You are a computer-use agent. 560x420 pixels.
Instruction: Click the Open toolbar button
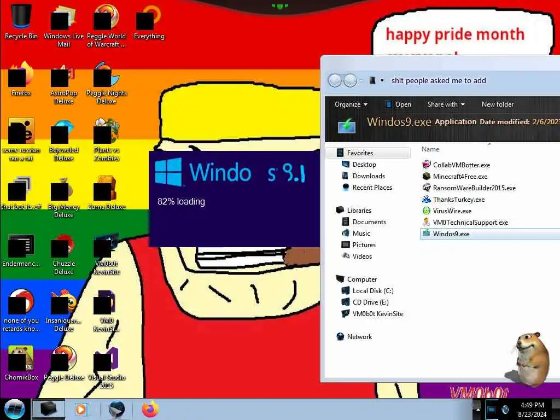pyautogui.click(x=399, y=104)
